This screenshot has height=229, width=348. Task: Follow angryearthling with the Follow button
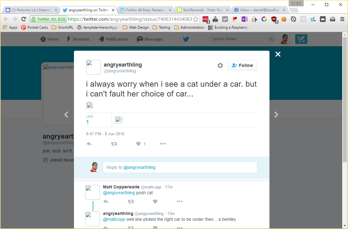242,65
